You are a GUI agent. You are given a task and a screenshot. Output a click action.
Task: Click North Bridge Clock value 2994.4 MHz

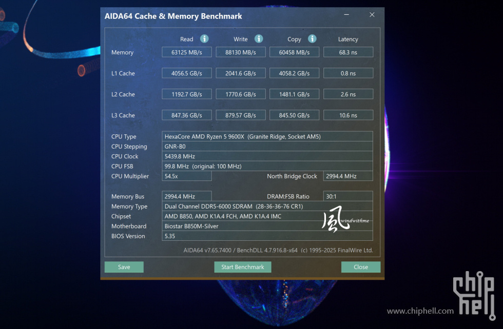[x=349, y=176]
